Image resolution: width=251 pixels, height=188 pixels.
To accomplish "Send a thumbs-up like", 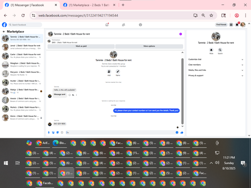I will tap(182, 132).
